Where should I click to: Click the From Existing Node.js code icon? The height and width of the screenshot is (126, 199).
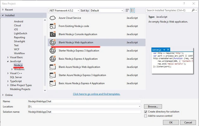[x=53, y=26]
